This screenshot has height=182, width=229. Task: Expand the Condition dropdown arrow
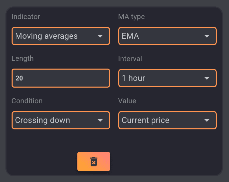pyautogui.click(x=100, y=121)
